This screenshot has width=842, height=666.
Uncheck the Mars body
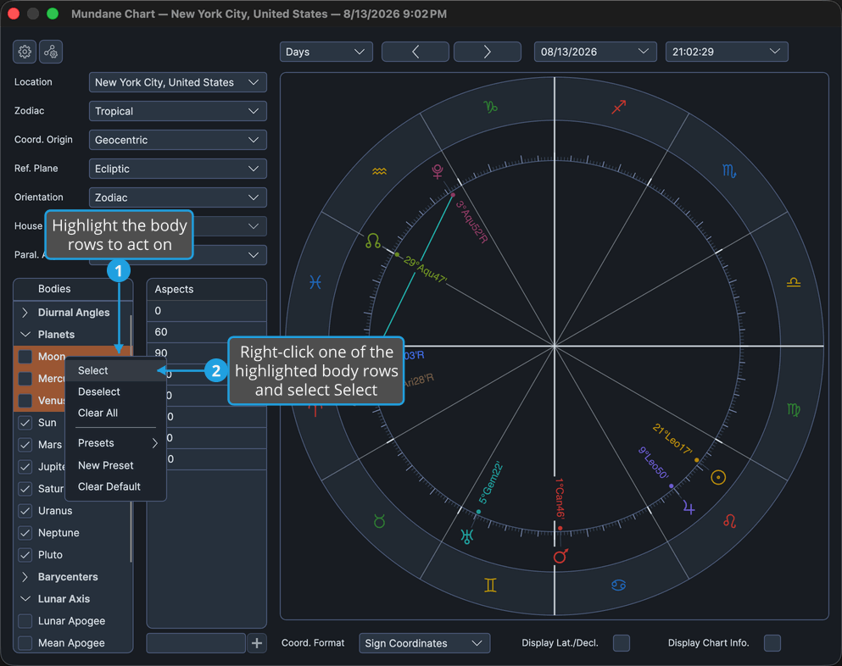pos(25,444)
